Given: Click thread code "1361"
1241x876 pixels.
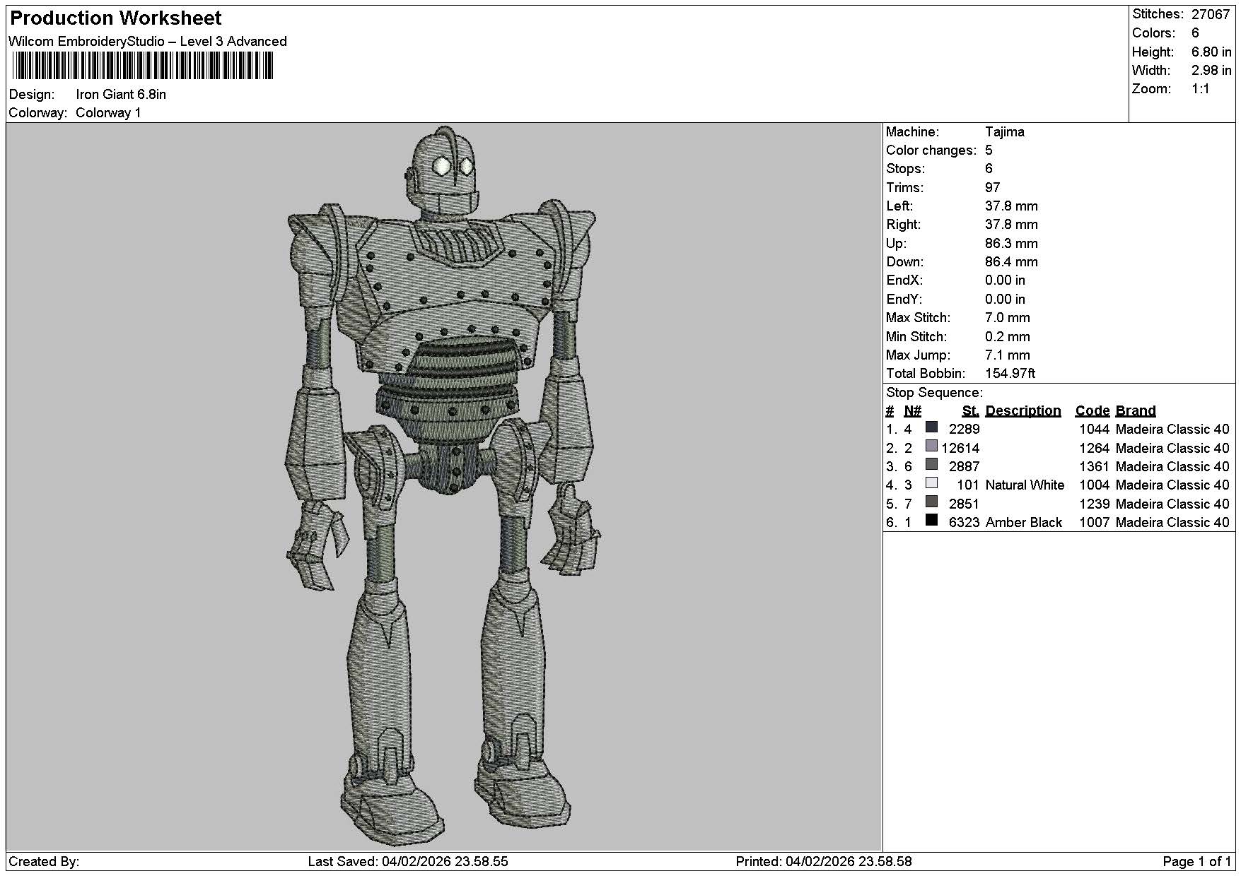Looking at the screenshot, I should [1094, 467].
